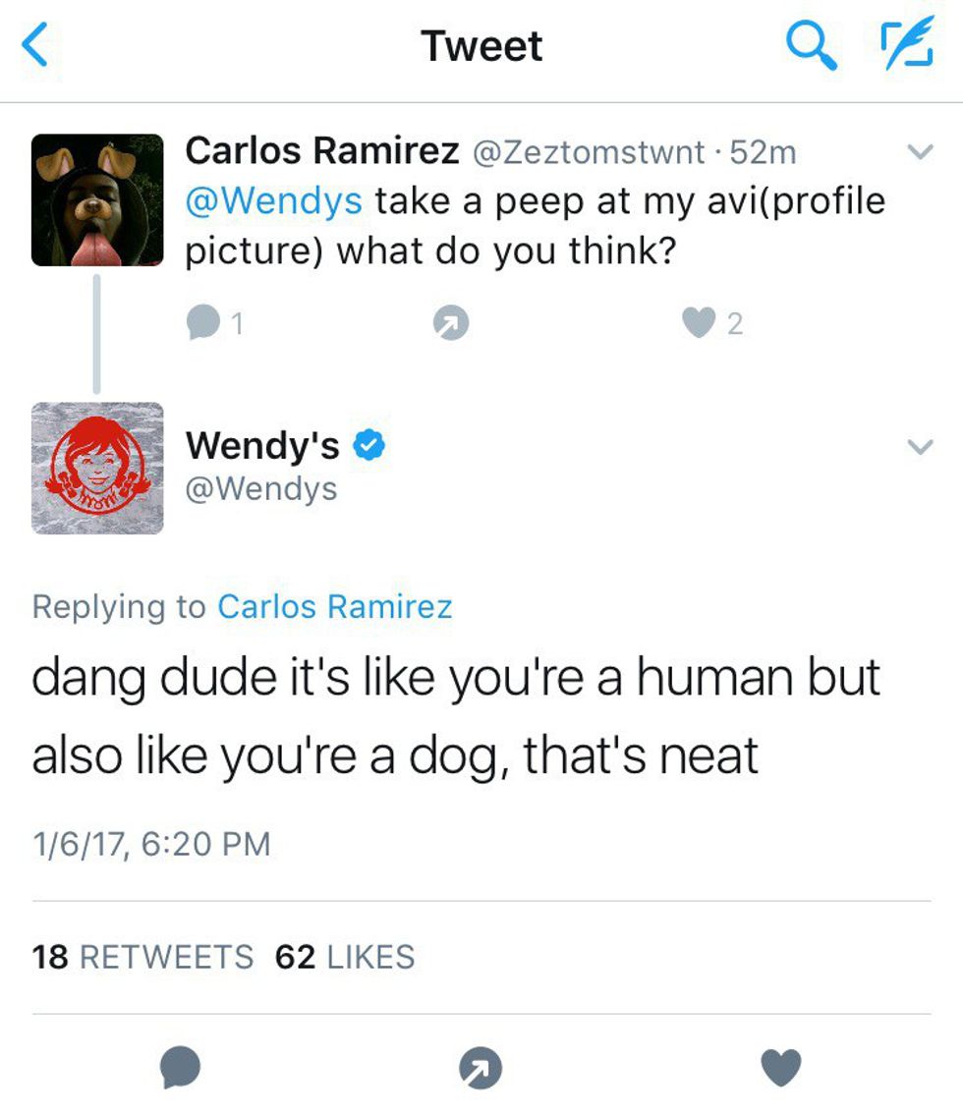
Task: View the Wendy's profile avatar
Action: coord(97,468)
